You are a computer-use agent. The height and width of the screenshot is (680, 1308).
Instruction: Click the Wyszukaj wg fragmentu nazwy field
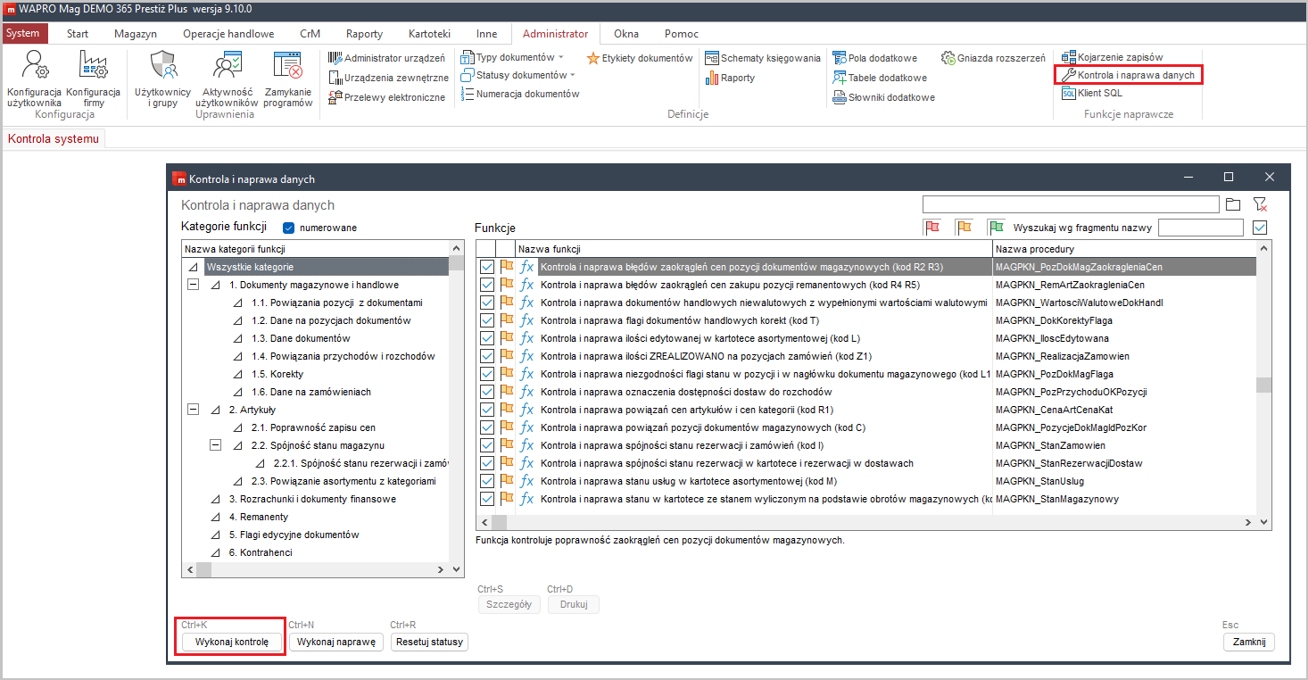[1200, 228]
